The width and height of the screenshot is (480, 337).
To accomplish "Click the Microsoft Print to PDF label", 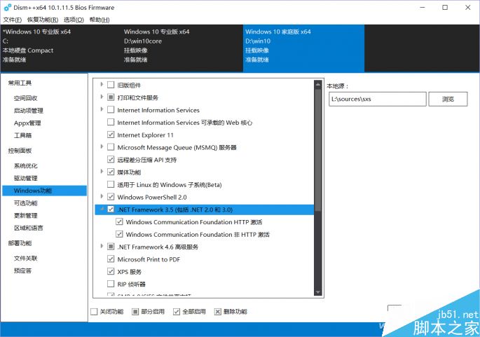I will [149, 259].
